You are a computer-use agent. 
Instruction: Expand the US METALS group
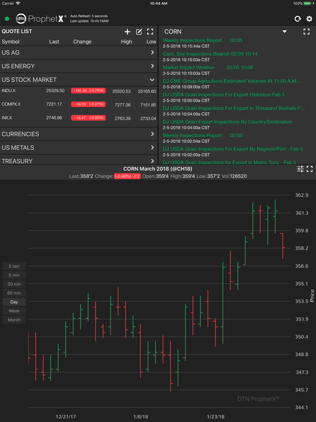pyautogui.click(x=79, y=147)
